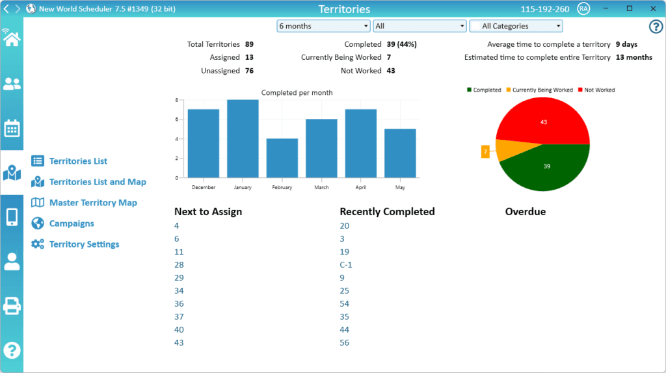Expand the '6 months' period dropdown
This screenshot has height=373, width=666.
click(323, 26)
